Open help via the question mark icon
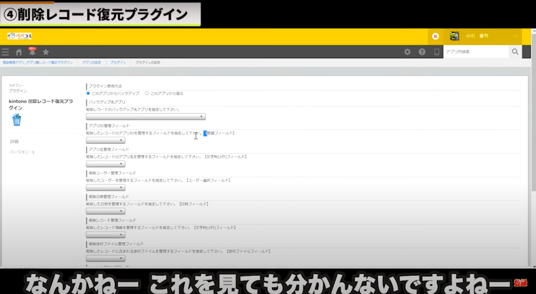This screenshot has width=536, height=294. tap(422, 52)
